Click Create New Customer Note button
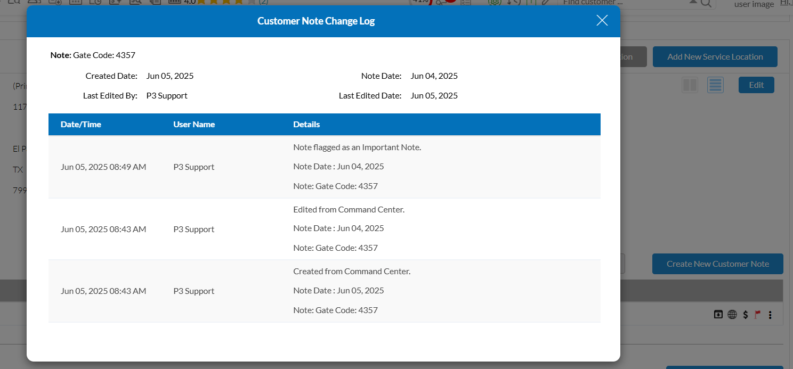Image resolution: width=793 pixels, height=369 pixels. [718, 264]
